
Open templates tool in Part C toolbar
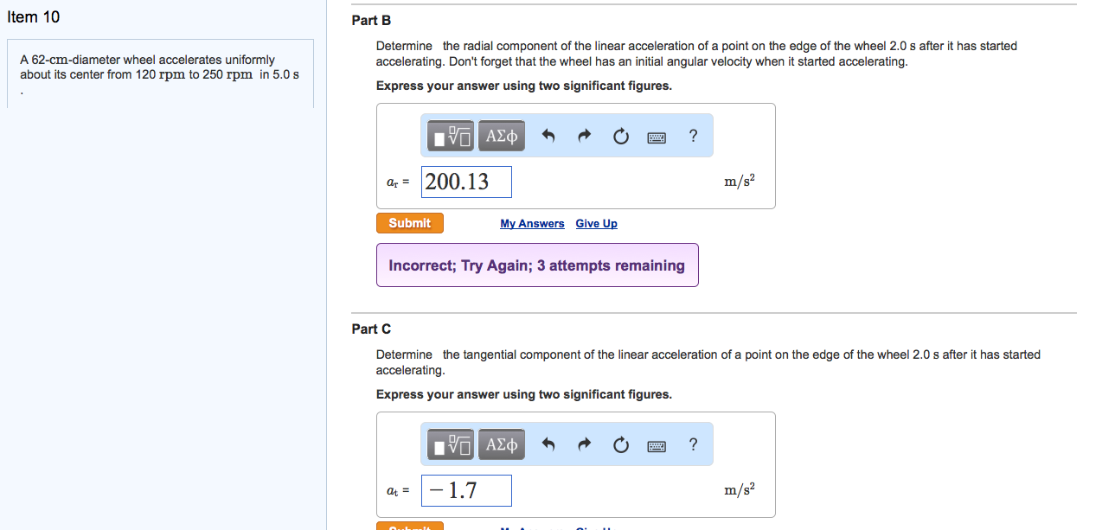click(451, 444)
